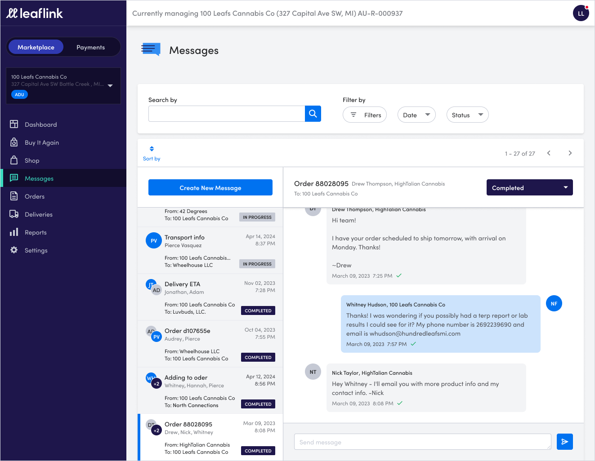
Task: Open Orders in the sidebar
Action: click(x=63, y=196)
